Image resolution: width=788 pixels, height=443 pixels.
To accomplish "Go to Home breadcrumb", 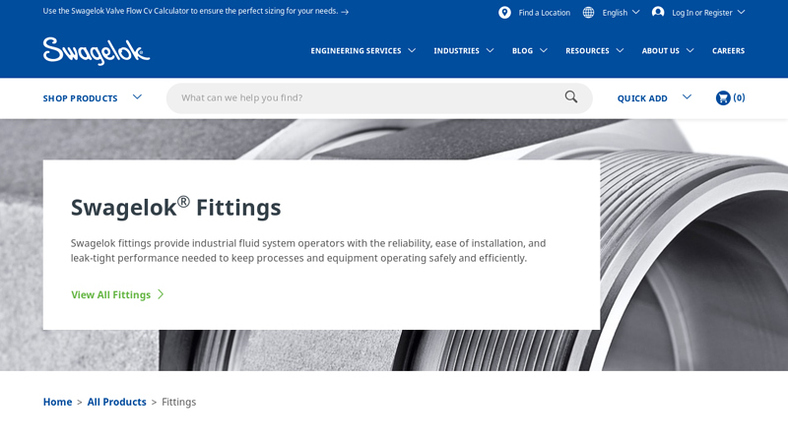I will [x=57, y=402].
